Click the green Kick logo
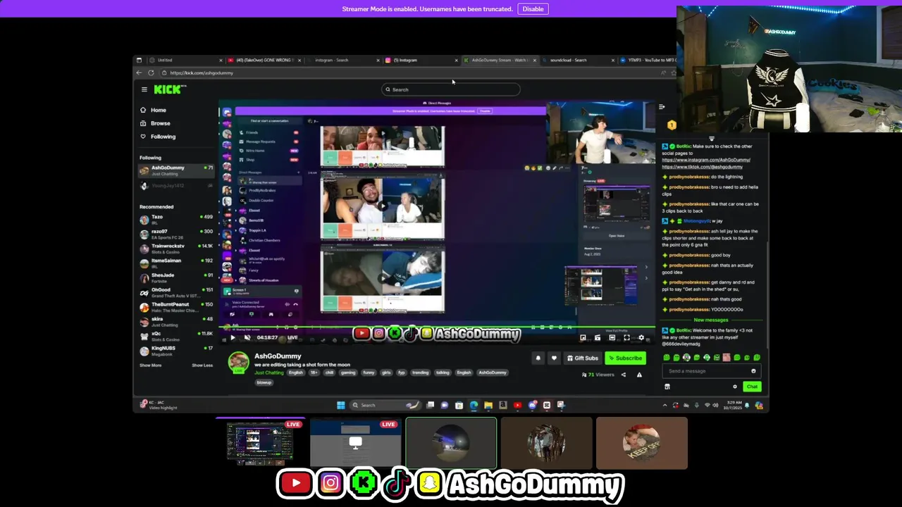The width and height of the screenshot is (902, 507). click(x=169, y=89)
